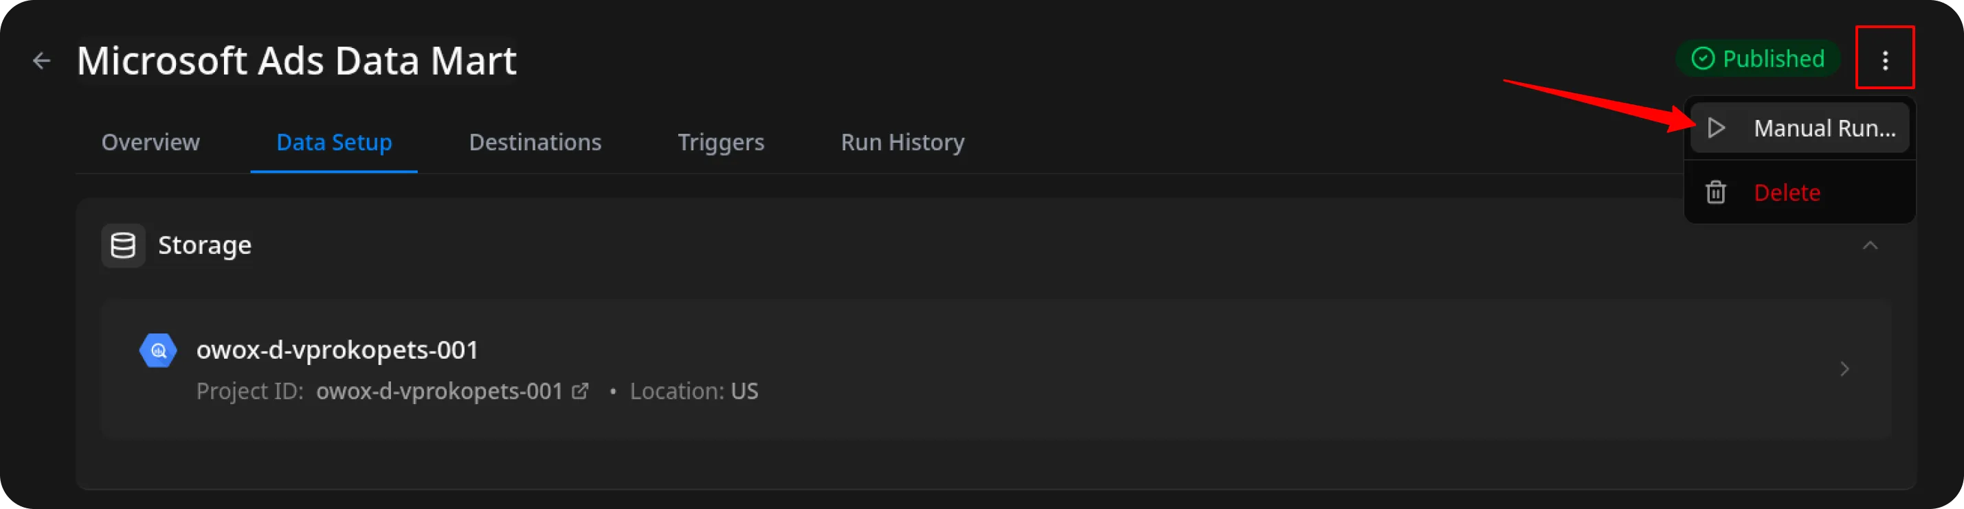1964x509 pixels.
Task: Click the Microsoft Ads Data Mart title
Action: pos(297,60)
